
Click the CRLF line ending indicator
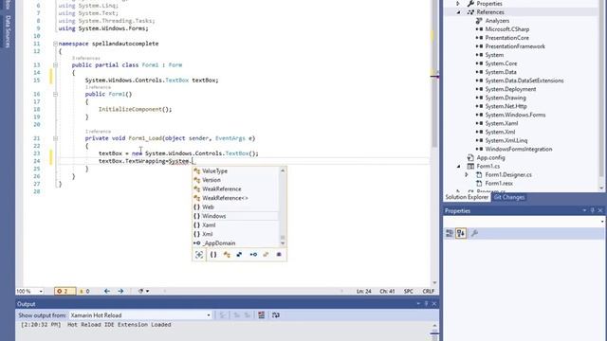[428, 291]
